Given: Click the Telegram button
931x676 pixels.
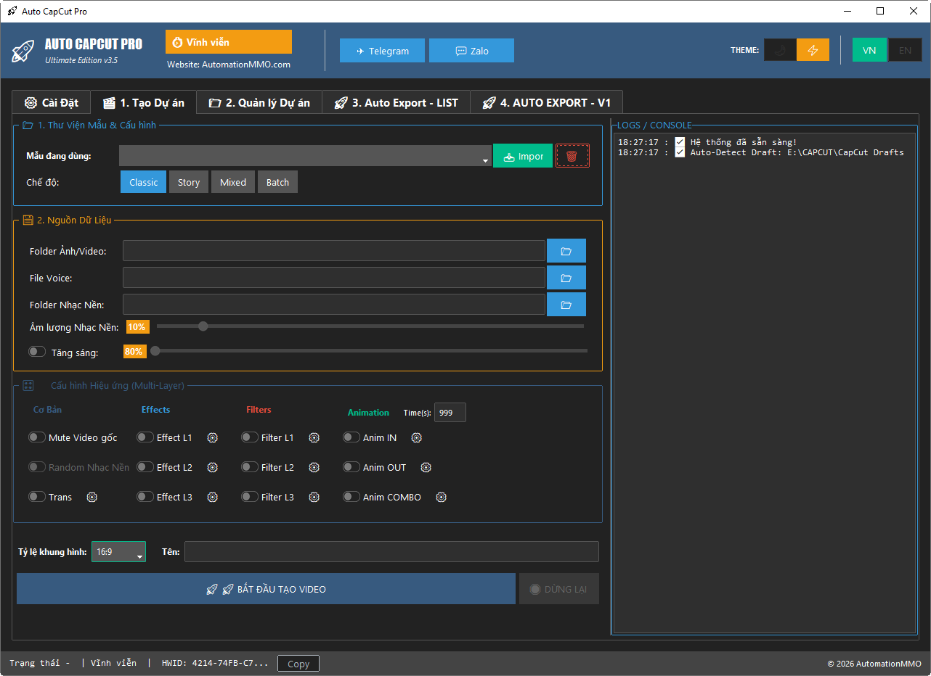Looking at the screenshot, I should pyautogui.click(x=383, y=51).
